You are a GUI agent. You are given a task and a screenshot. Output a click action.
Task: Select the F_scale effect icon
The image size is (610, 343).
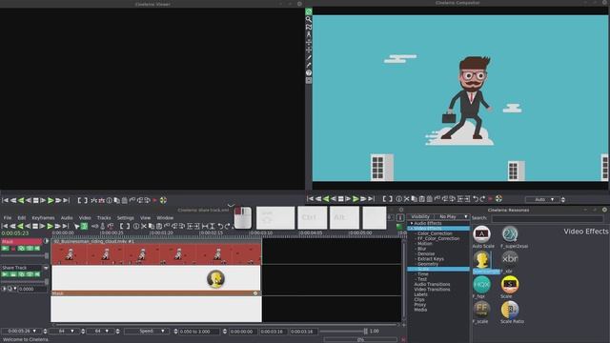481,310
